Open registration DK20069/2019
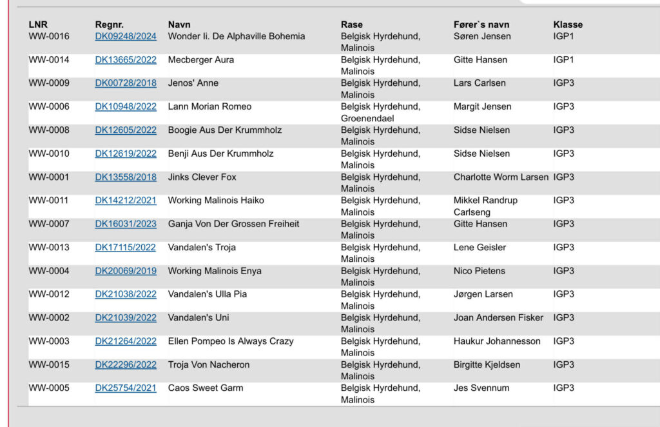Image resolution: width=660 pixels, height=427 pixels. [x=126, y=271]
